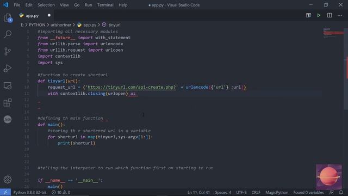Open Source Control view
This screenshot has width=348, height=196.
pyautogui.click(x=8, y=51)
